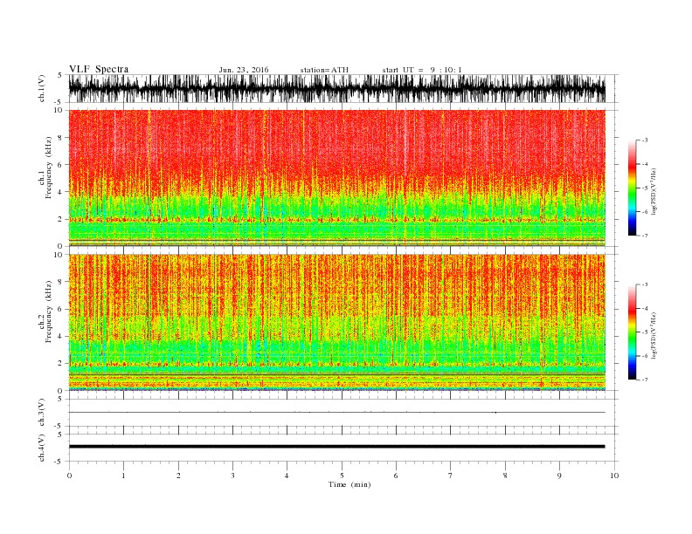
Task: Click the "station=ATH" header label
Action: [x=324, y=70]
